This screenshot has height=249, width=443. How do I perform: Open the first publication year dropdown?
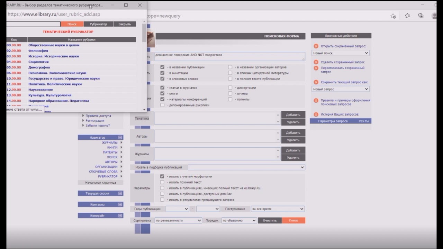coord(177,209)
